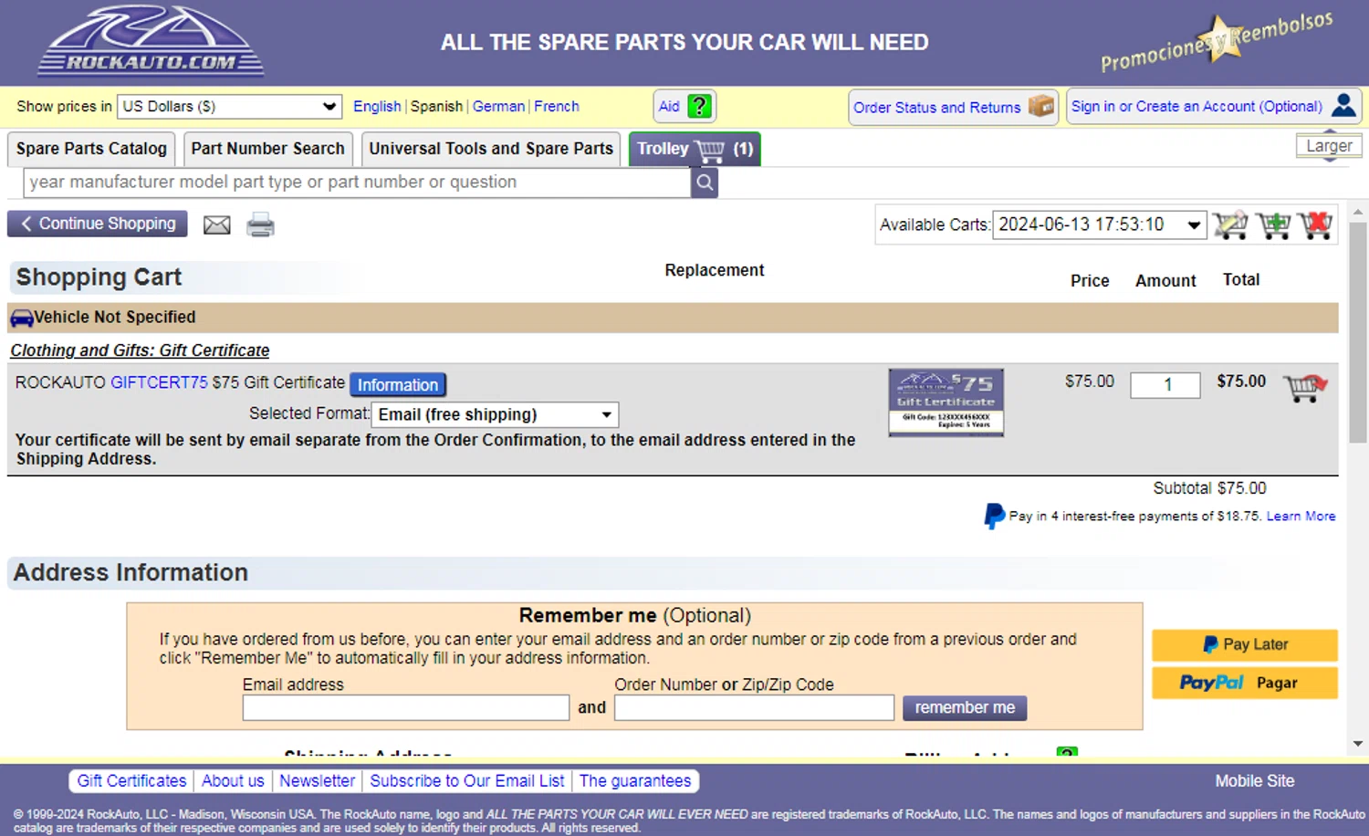Click the arrow under the Larger button

1329,159
